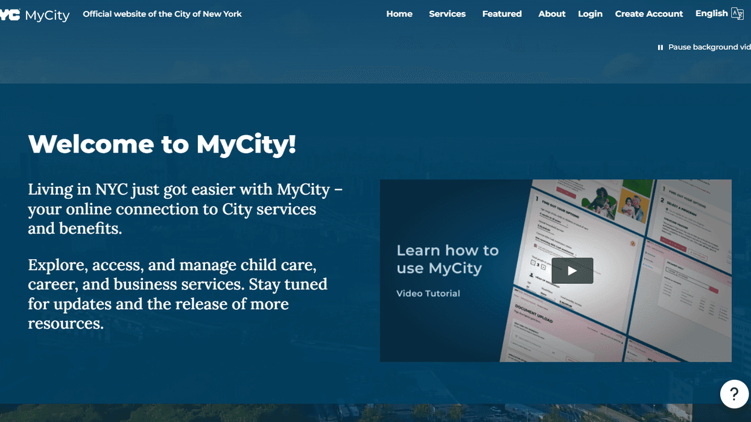Open the Featured menu
Image resolution: width=751 pixels, height=422 pixels.
click(x=502, y=14)
